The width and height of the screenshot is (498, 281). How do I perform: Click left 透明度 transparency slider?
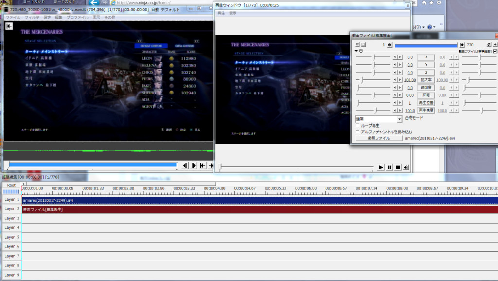[x=373, y=87]
